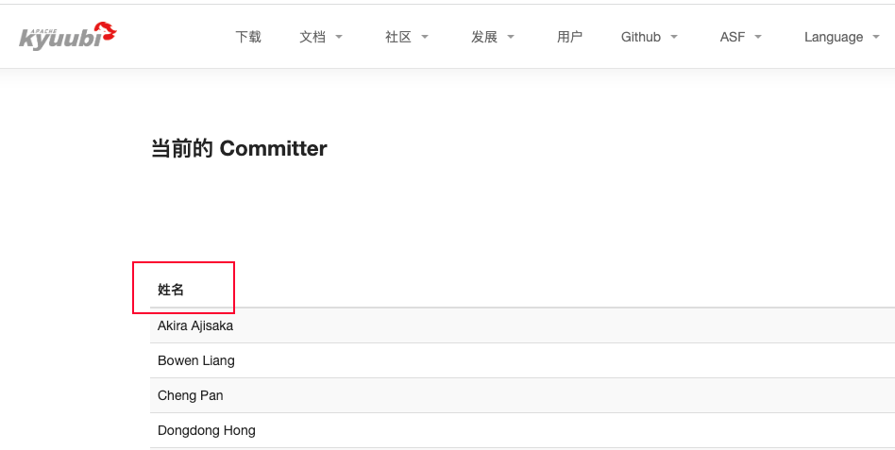The height and width of the screenshot is (450, 895).
Task: Open the Language selector
Action: pos(842,37)
